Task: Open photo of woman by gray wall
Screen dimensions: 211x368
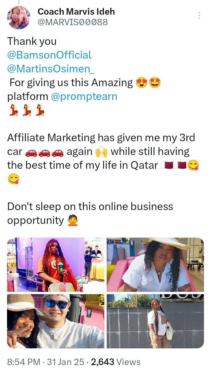Action: pyautogui.click(x=155, y=321)
